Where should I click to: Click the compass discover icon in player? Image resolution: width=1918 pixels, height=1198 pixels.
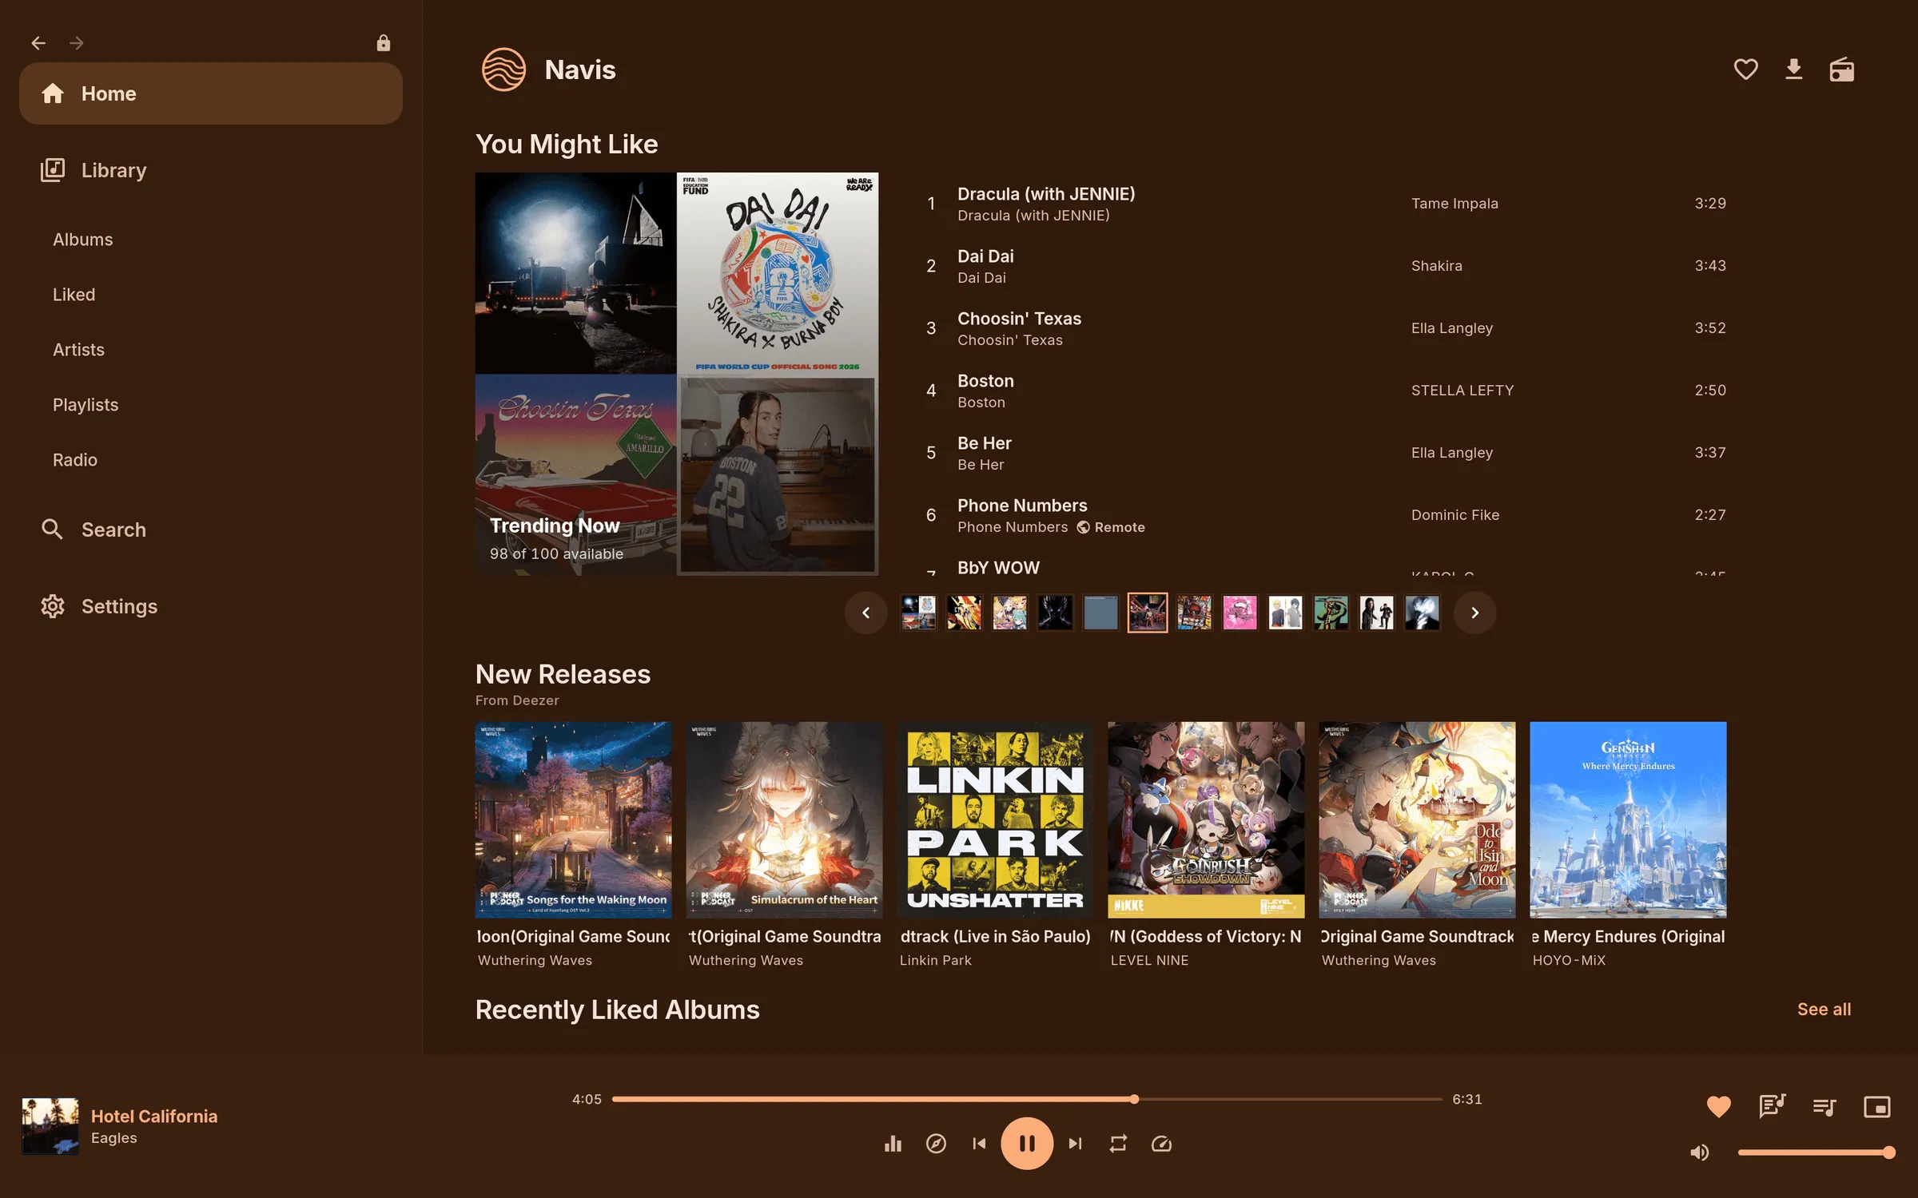click(x=936, y=1144)
